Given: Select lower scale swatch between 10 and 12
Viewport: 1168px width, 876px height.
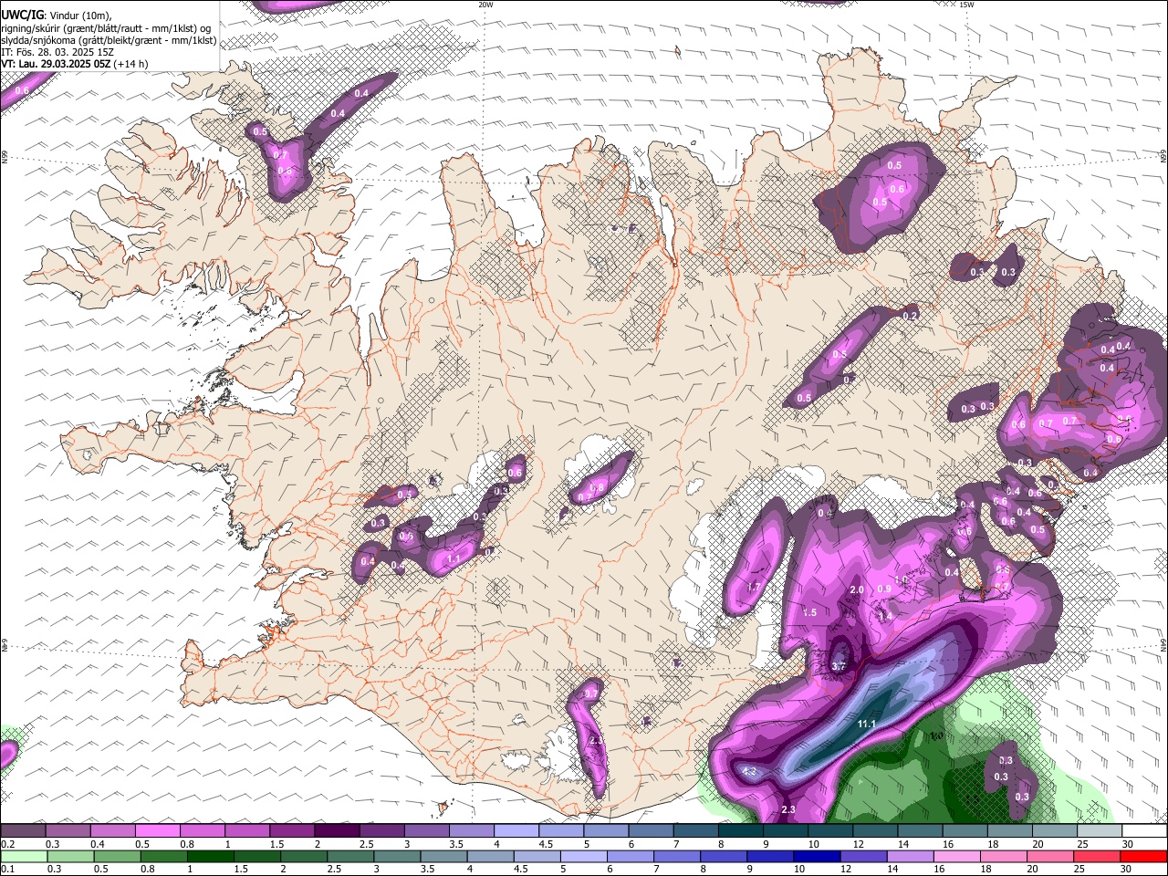Looking at the screenshot, I should tap(818, 856).
